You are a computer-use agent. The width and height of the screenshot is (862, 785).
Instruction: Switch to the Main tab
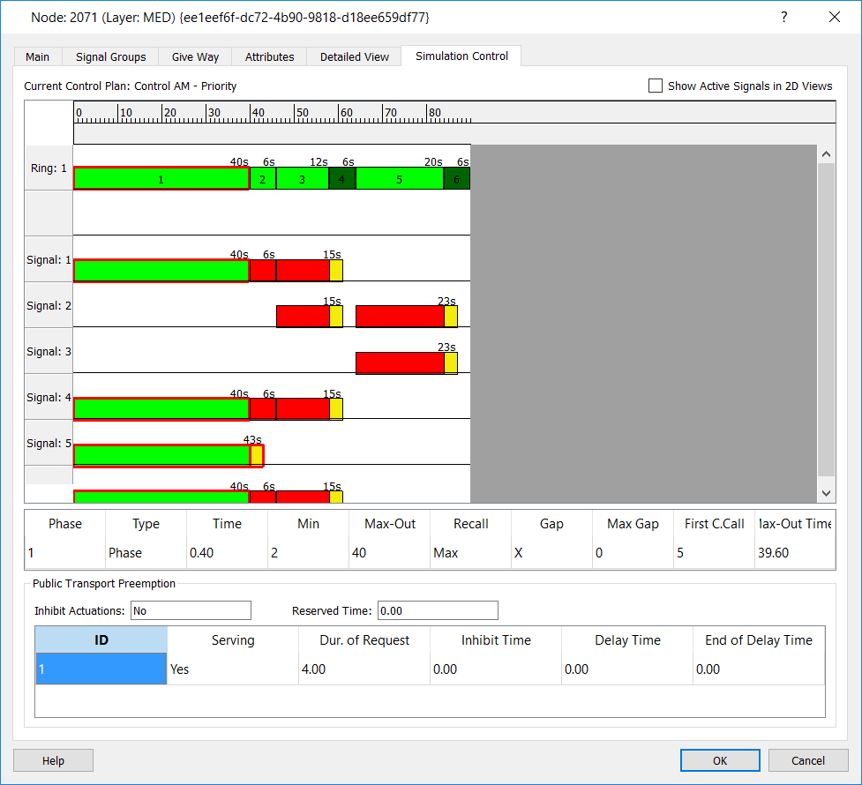[x=37, y=56]
